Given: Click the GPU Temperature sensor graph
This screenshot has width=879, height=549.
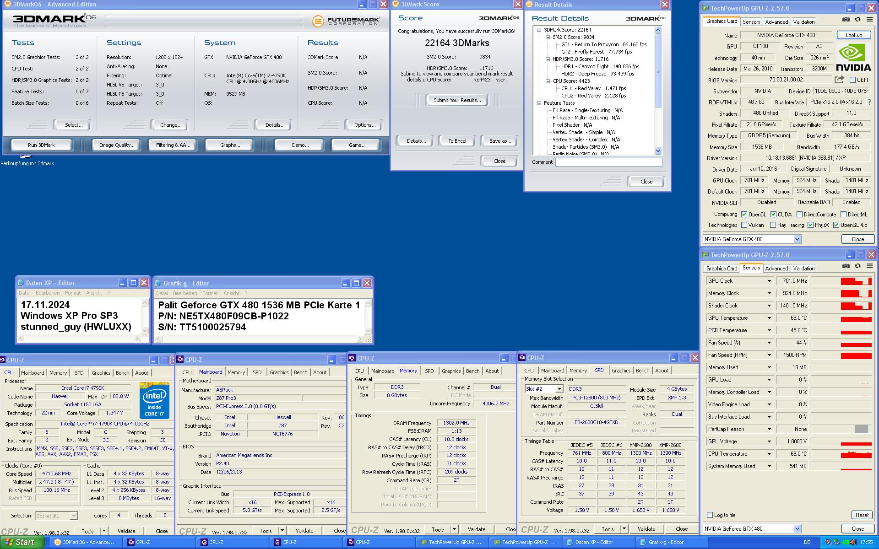Looking at the screenshot, I should (841, 318).
